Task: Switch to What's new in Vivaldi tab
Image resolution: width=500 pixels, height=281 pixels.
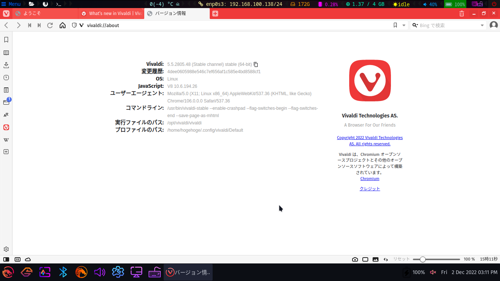Action: pos(111,14)
